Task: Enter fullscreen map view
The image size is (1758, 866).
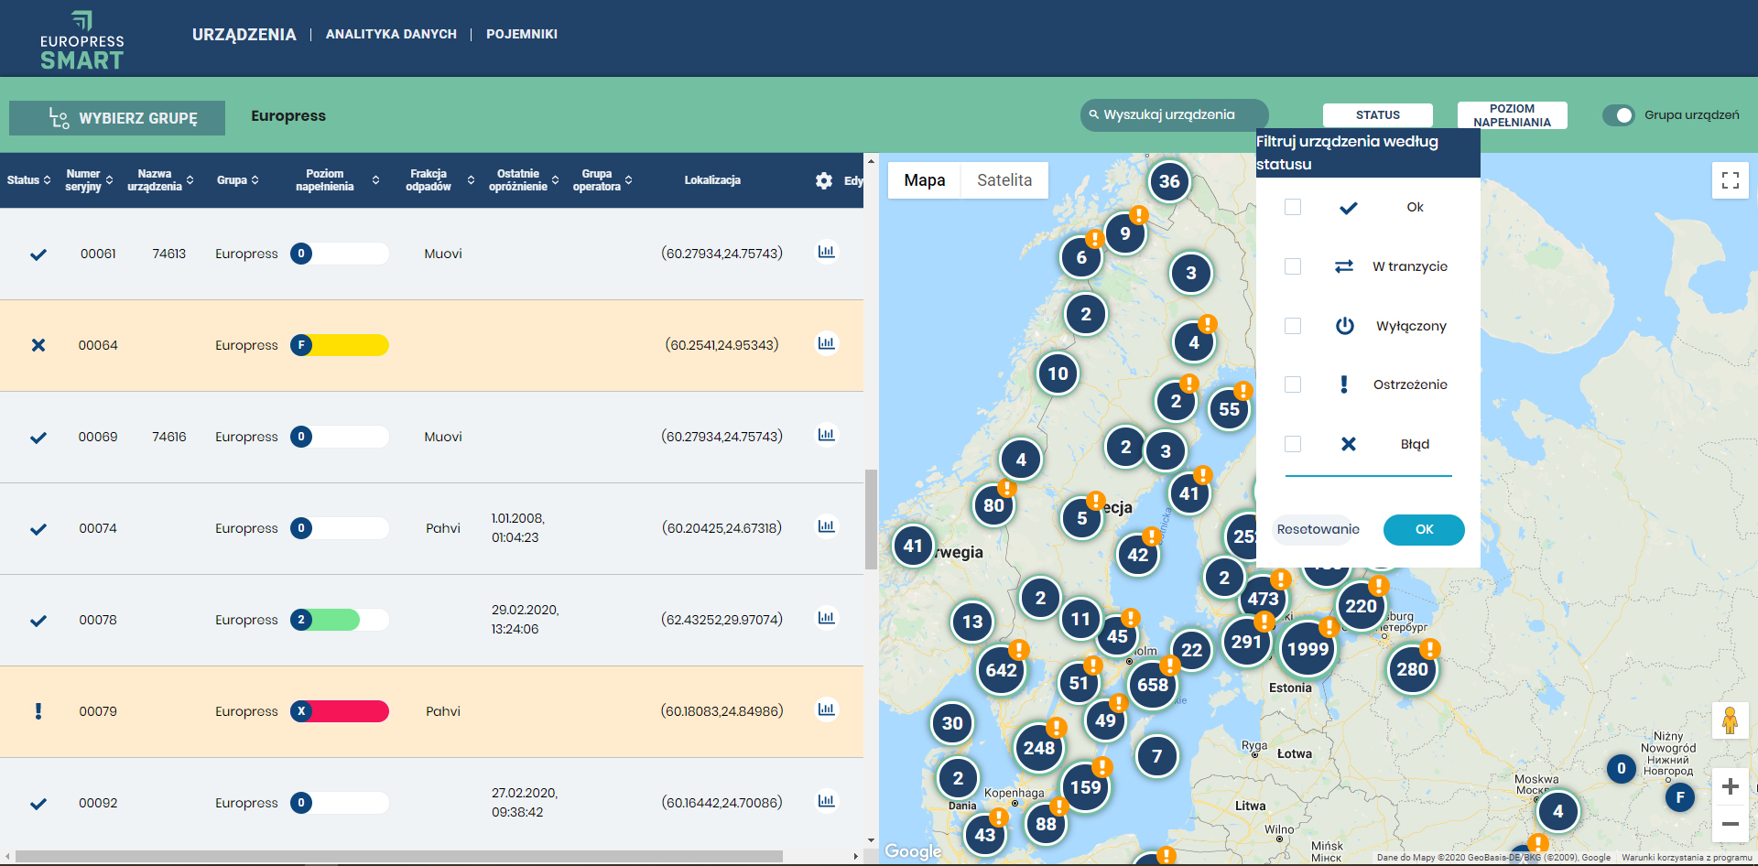Action: [x=1730, y=180]
